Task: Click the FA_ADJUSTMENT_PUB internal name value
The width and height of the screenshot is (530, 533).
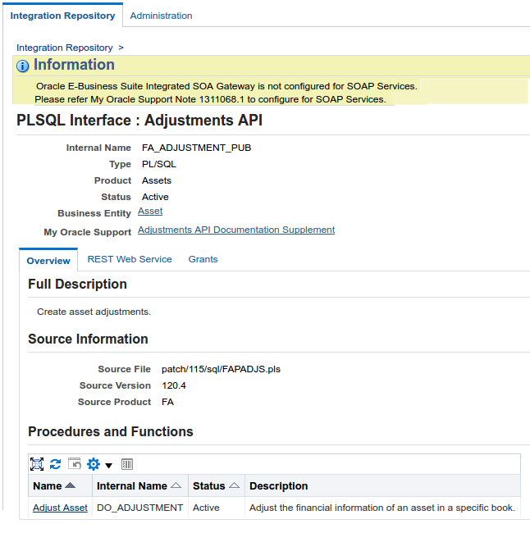Action: 196,148
